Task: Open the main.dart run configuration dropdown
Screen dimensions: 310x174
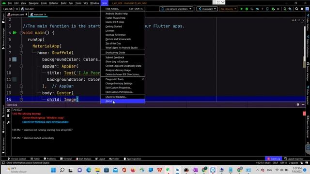Action: click(207, 9)
